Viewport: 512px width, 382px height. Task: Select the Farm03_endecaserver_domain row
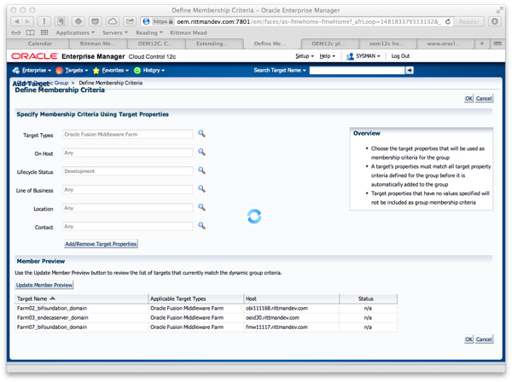[x=206, y=318]
